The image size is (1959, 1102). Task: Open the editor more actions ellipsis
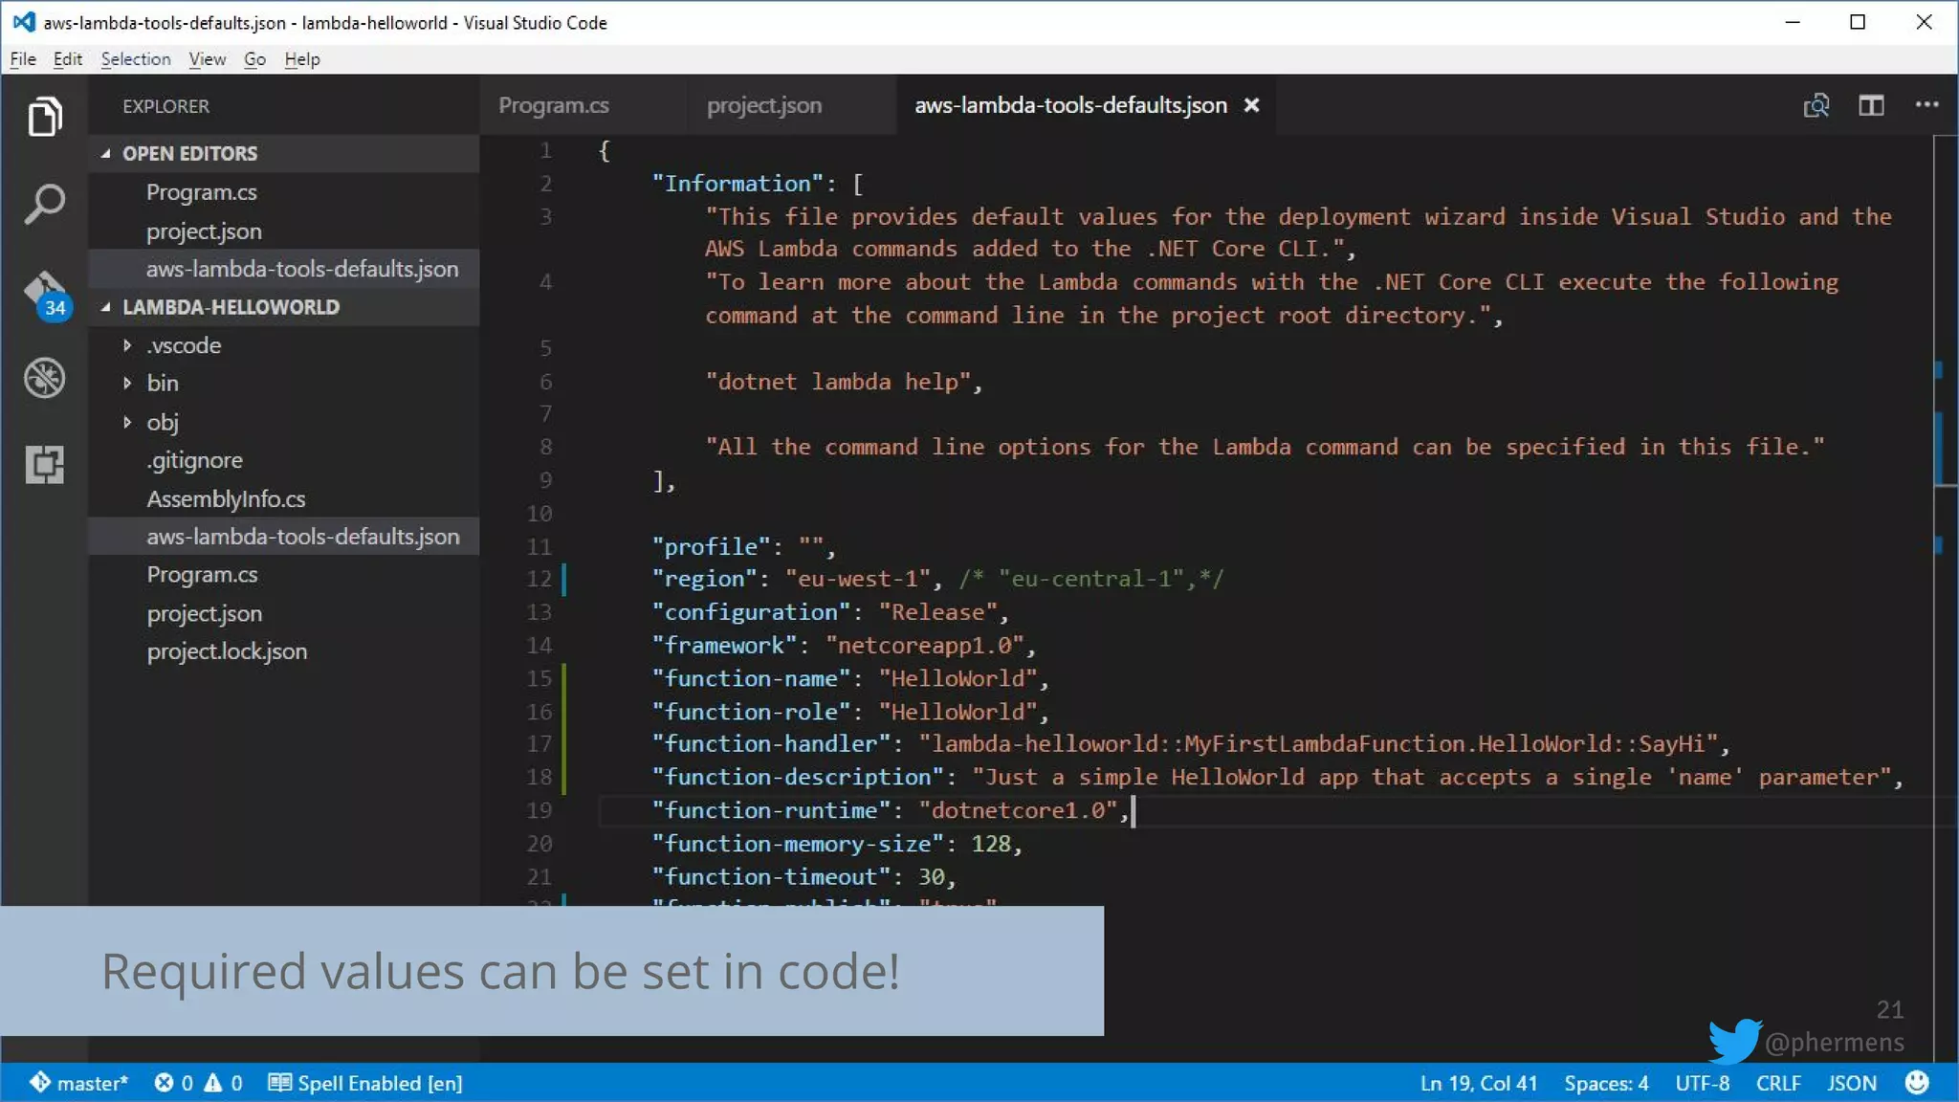coord(1926,104)
